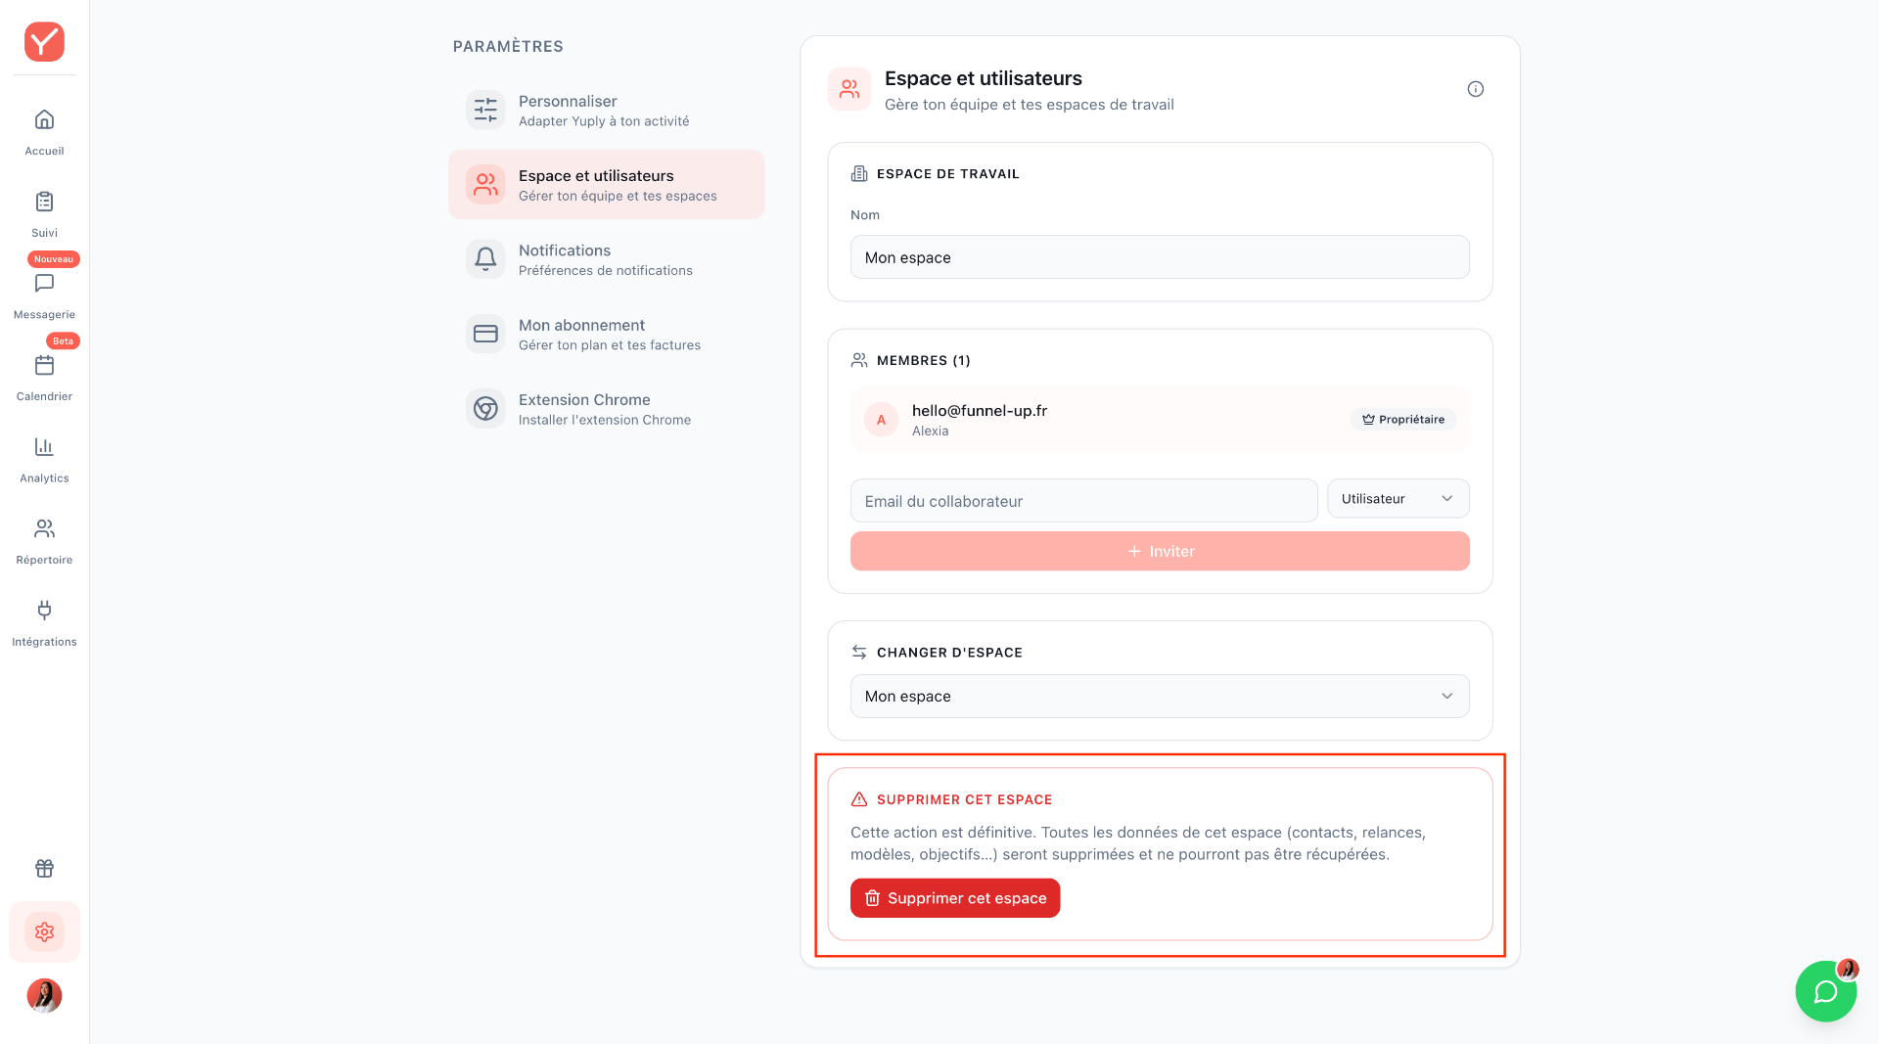1879x1044 pixels.
Task: Open Messagerie chat icon in sidebar
Action: [x=44, y=284]
